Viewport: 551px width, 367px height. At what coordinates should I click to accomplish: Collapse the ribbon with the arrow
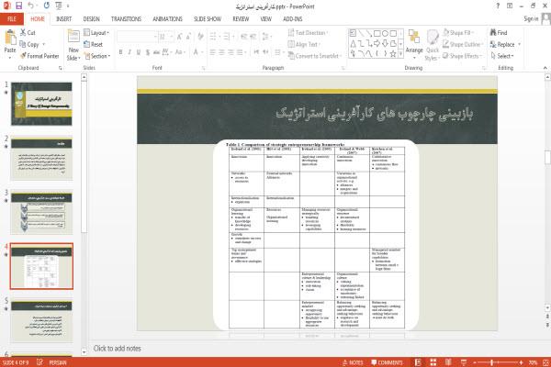point(545,68)
